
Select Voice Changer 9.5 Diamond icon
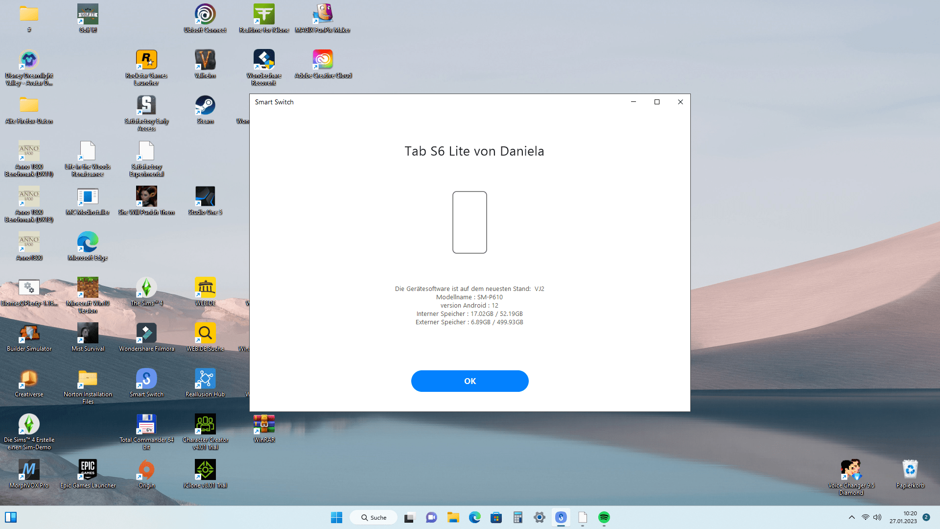point(851,478)
